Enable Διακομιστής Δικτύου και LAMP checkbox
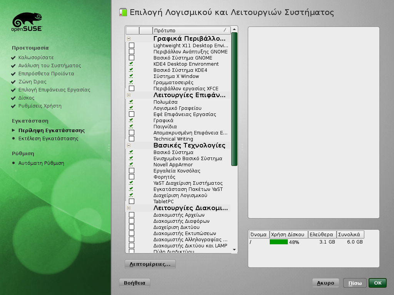This screenshot has height=295, width=394. 132,245
